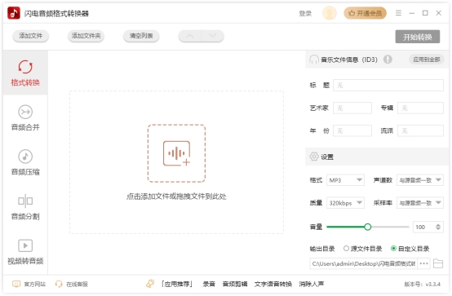Click the 标题 title input field

(388, 86)
